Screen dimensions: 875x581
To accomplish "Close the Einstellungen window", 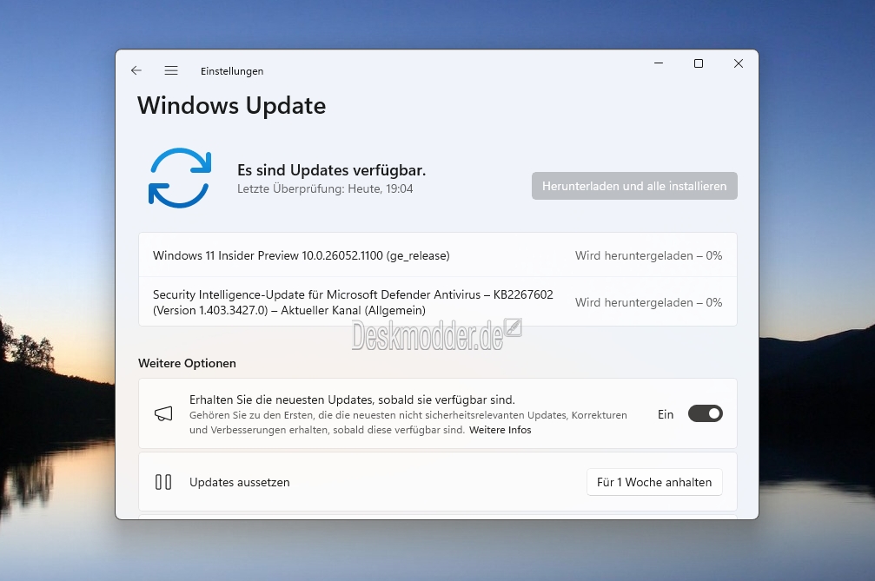I will tap(739, 63).
